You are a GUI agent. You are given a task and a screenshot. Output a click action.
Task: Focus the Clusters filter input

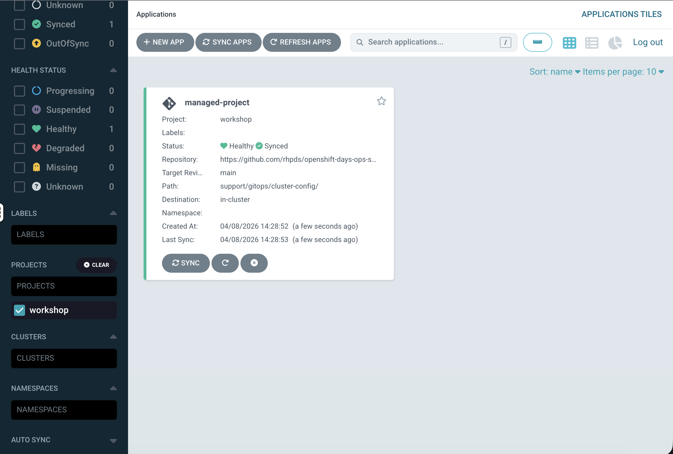coord(64,358)
